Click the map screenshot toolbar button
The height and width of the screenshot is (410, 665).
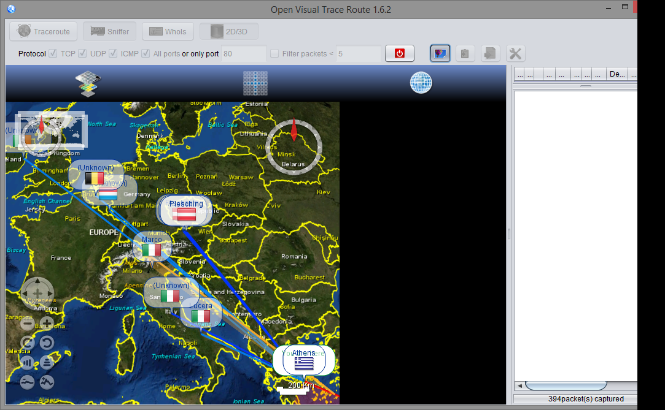pyautogui.click(x=440, y=53)
